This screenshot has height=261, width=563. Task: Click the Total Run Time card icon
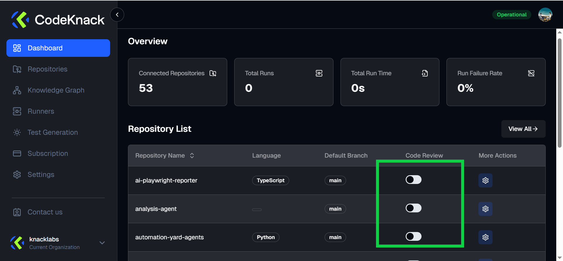(x=425, y=73)
